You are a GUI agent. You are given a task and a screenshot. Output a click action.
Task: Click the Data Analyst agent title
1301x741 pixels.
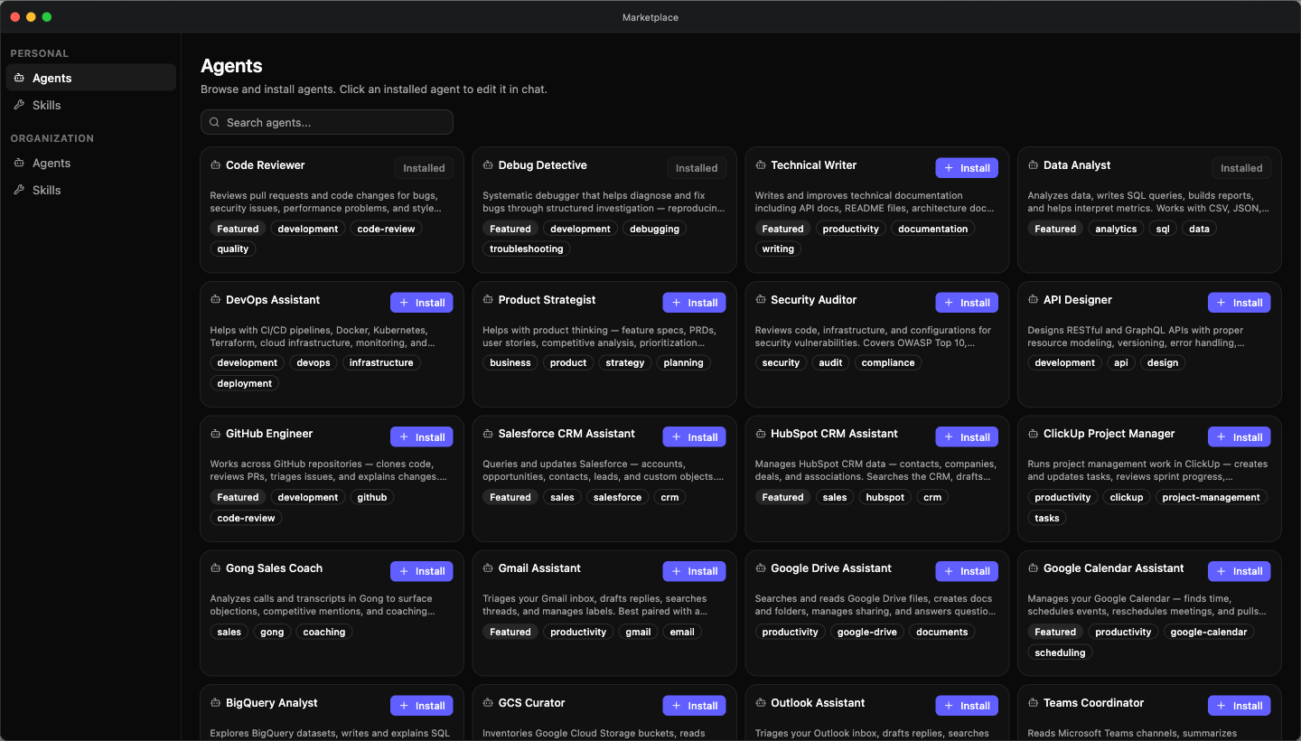click(1077, 165)
